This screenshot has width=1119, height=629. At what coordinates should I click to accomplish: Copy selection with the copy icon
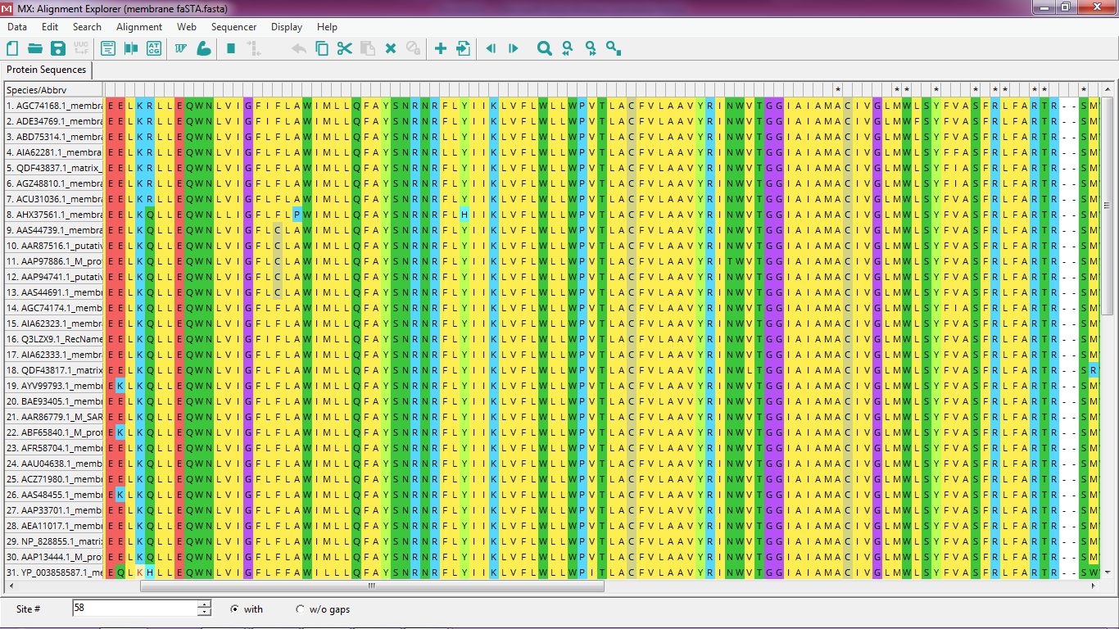tap(322, 49)
